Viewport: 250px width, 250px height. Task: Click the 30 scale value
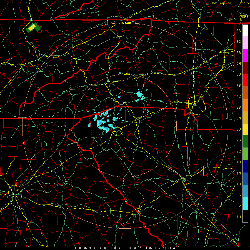[x=239, y=129]
